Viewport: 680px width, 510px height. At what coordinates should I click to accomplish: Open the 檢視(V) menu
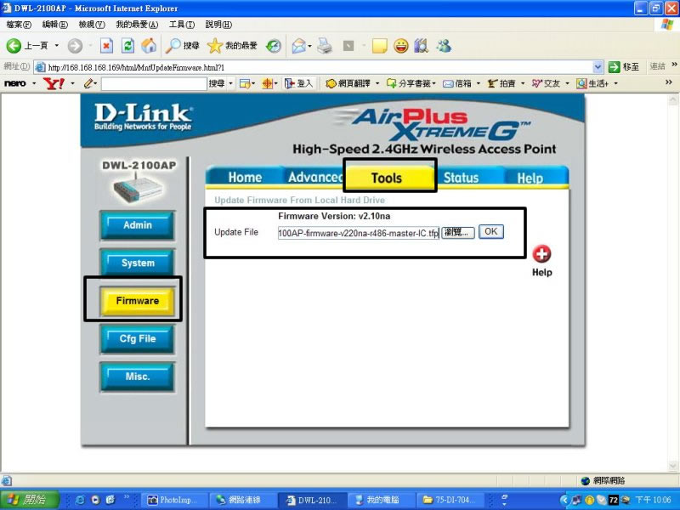pos(92,25)
